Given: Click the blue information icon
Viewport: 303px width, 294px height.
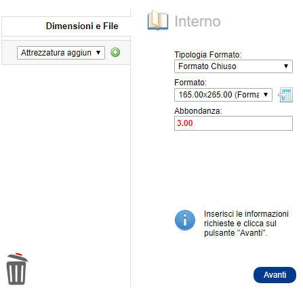Looking at the screenshot, I should pyautogui.click(x=185, y=220).
